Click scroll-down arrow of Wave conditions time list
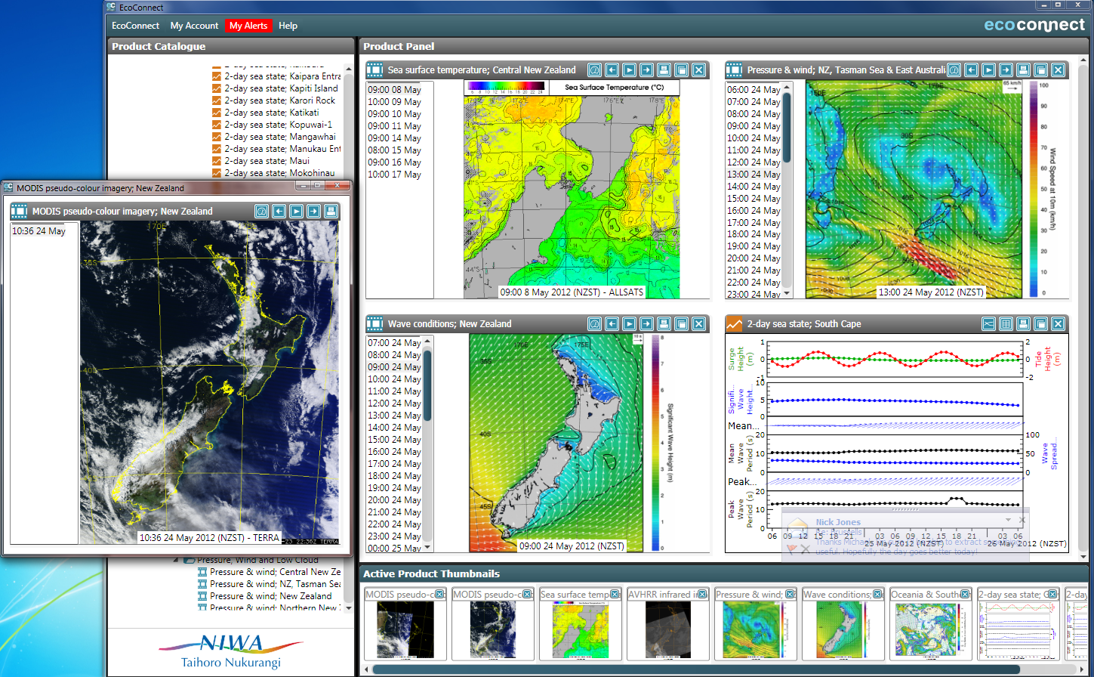The width and height of the screenshot is (1094, 677). tap(427, 547)
